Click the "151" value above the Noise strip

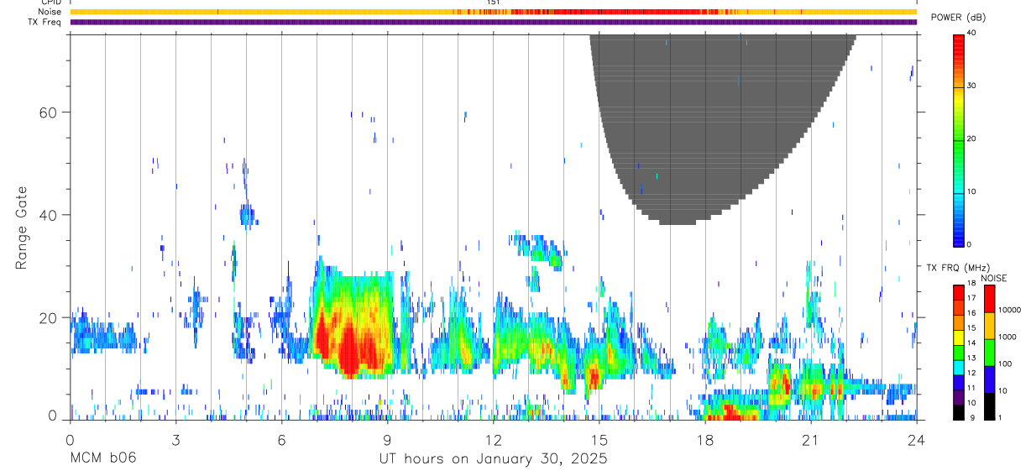(x=494, y=3)
